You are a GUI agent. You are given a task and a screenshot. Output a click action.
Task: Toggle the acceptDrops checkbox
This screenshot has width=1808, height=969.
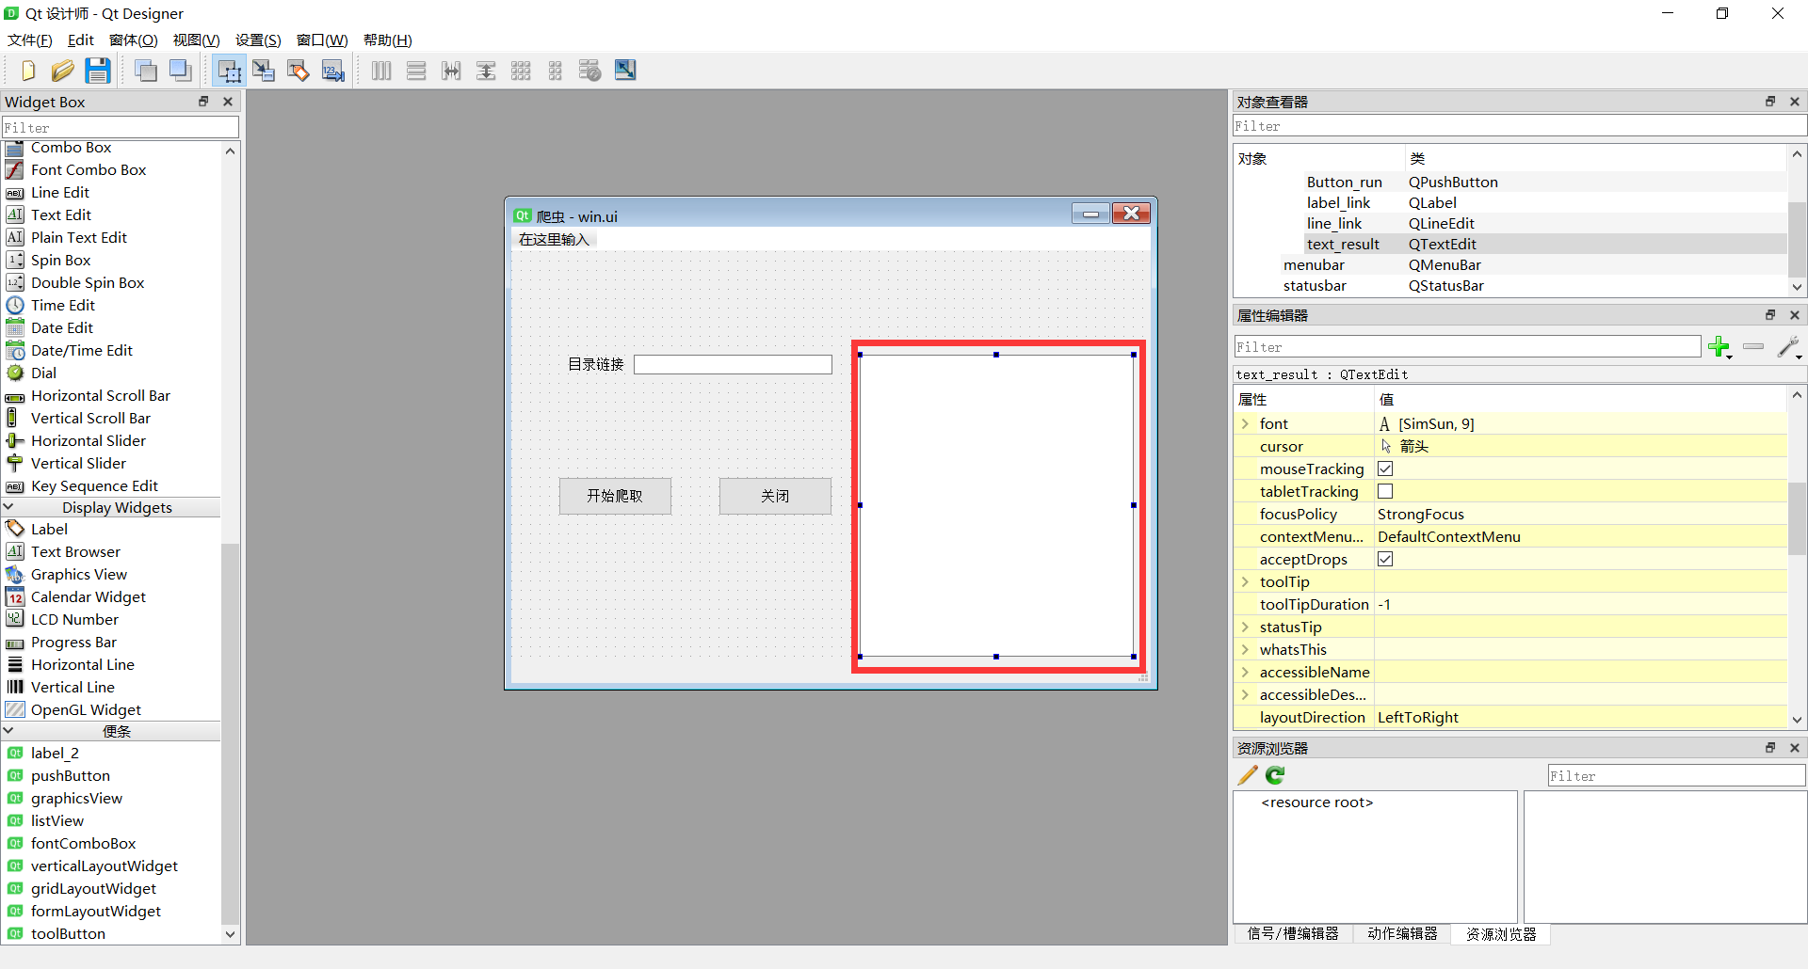coord(1385,559)
